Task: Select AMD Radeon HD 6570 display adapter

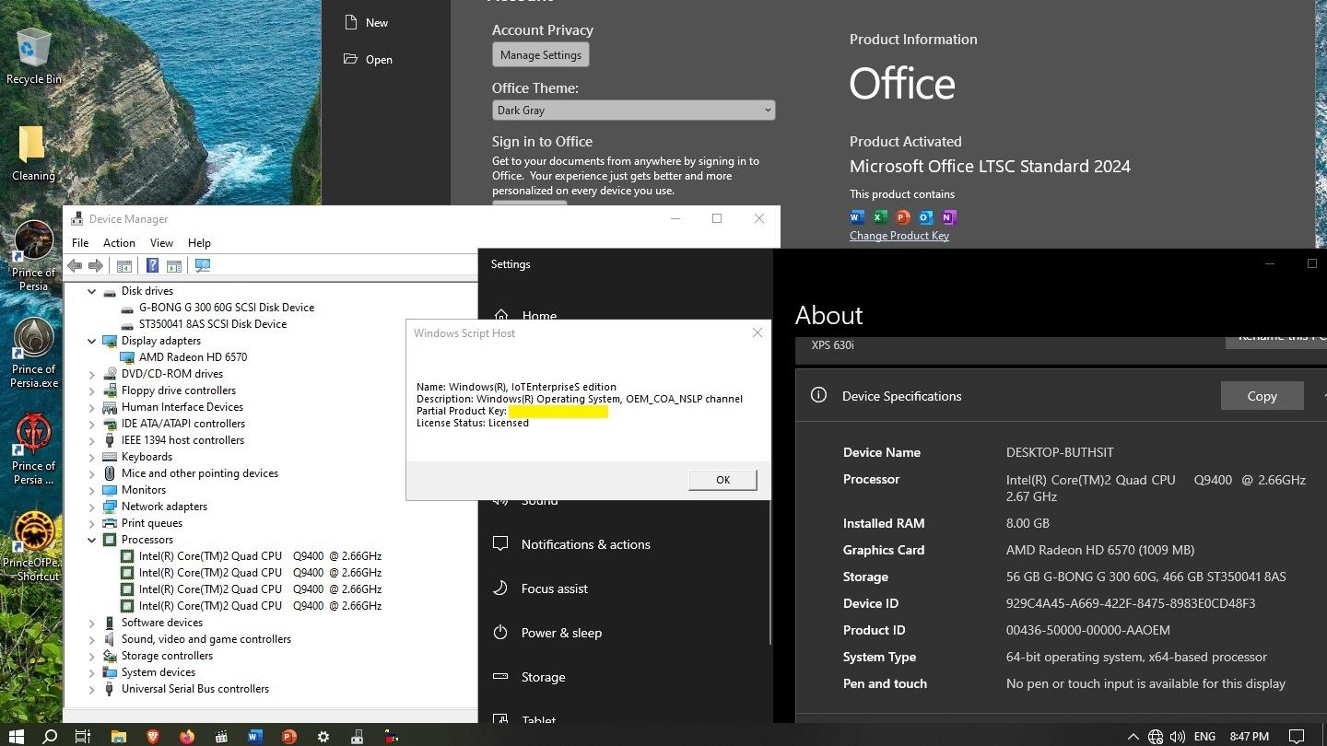Action: pyautogui.click(x=193, y=357)
